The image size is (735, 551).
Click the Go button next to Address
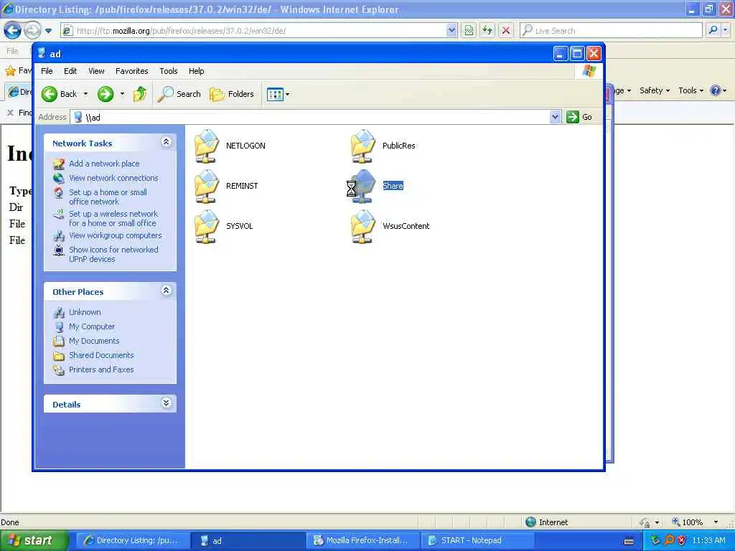(579, 117)
